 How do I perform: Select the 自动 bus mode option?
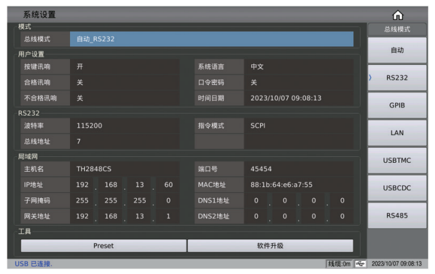396,50
